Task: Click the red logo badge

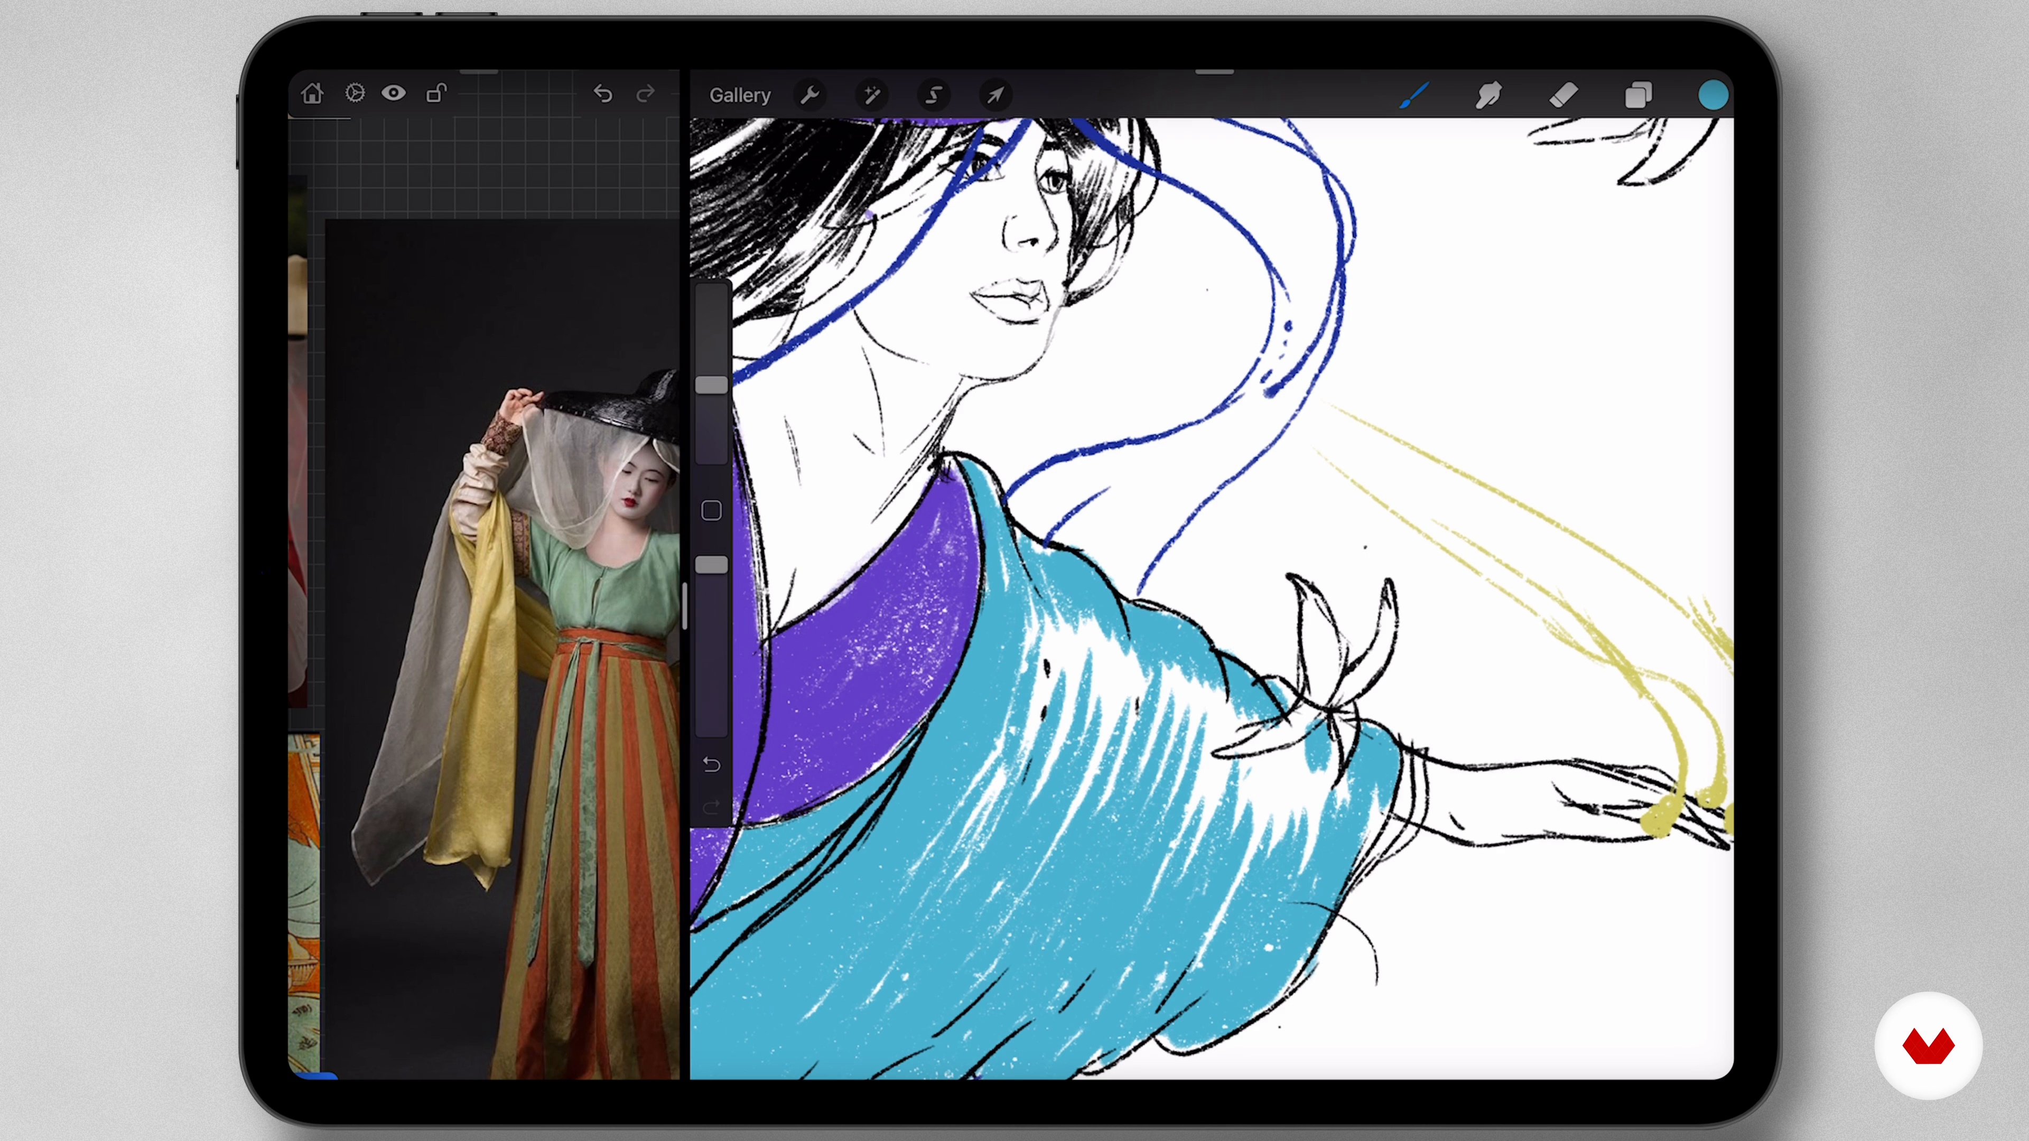Action: point(1928,1046)
